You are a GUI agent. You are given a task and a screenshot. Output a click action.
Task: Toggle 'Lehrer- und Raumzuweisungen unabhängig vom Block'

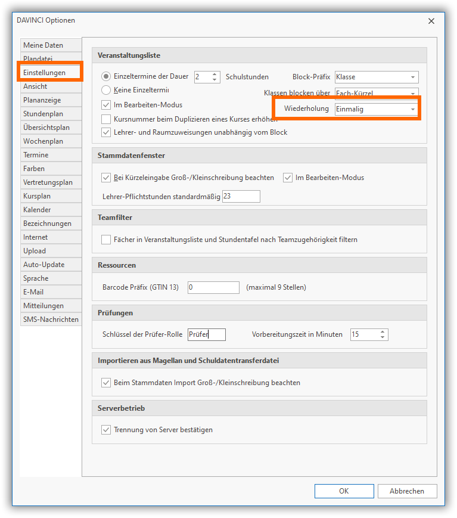pos(106,132)
